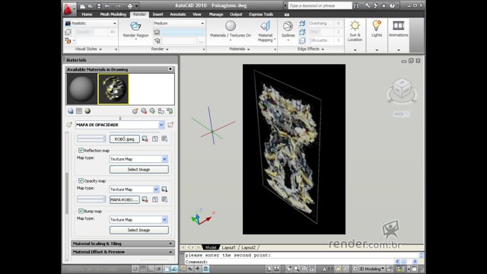Image resolution: width=487 pixels, height=274 pixels.
Task: Switch to the Insert ribbon tab
Action: (x=158, y=14)
